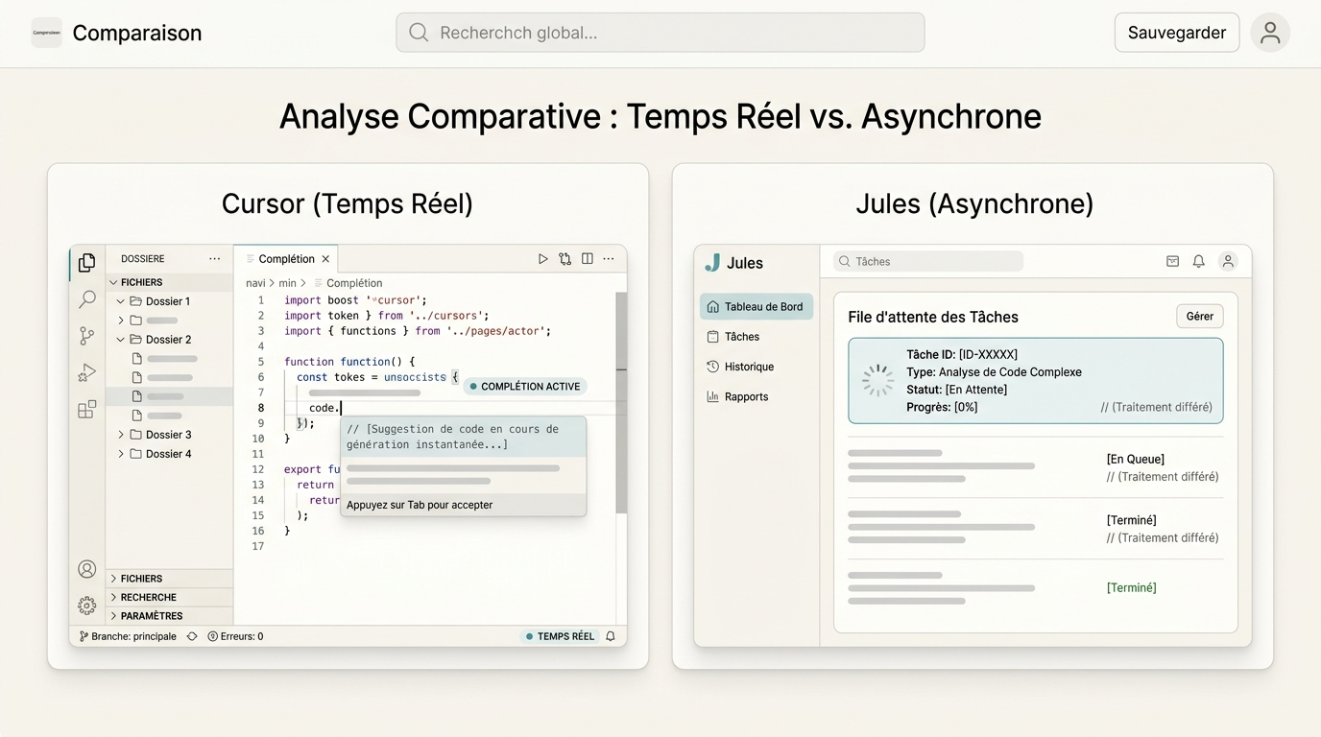The width and height of the screenshot is (1321, 737).
Task: Expand the bottom FICHIERS section
Action: click(113, 579)
